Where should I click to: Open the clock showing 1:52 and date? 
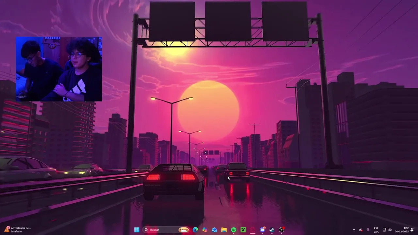click(x=402, y=230)
